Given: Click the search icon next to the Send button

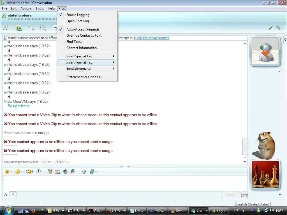Looking at the screenshot, I should pyautogui.click(x=244, y=195).
